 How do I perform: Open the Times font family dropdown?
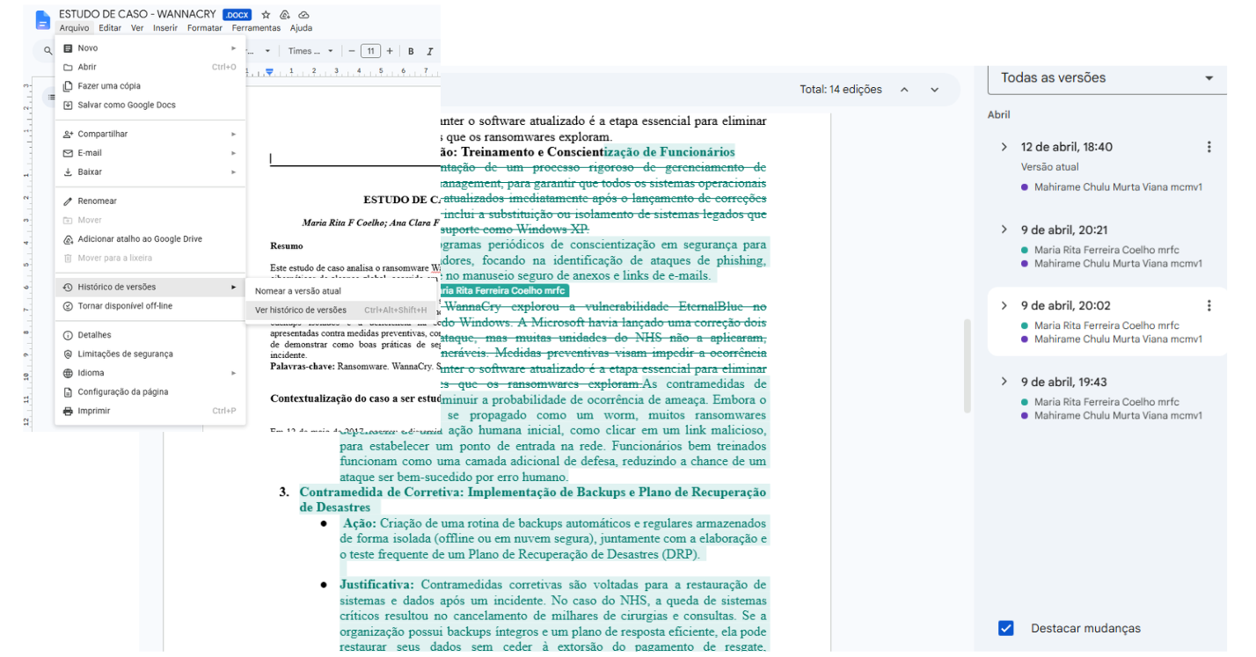[x=310, y=51]
